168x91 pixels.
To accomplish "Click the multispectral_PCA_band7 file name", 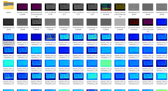I will point(106,28).
